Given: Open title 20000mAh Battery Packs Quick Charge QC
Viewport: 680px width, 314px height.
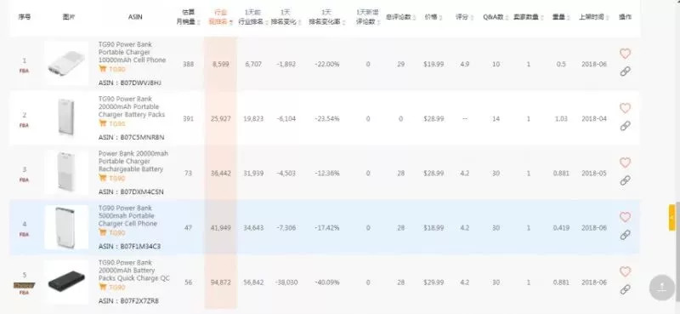Looking at the screenshot, I should coord(134,270).
